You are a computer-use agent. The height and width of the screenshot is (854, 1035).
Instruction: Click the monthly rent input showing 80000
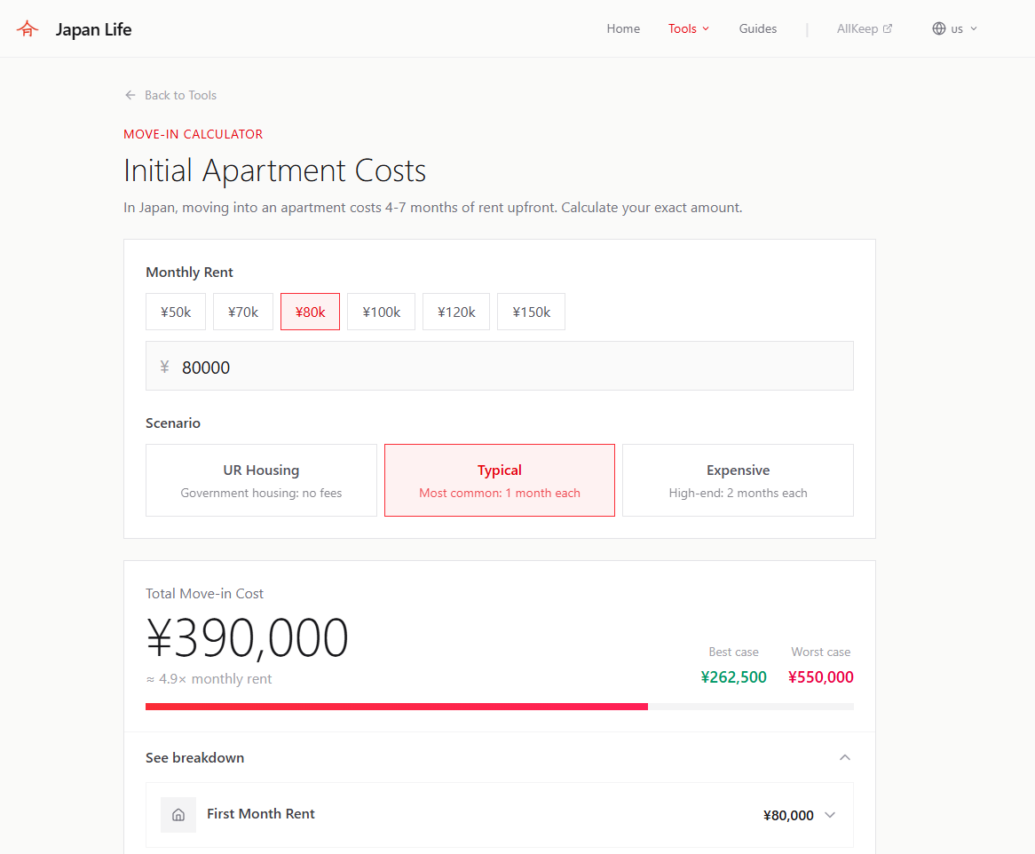(x=500, y=365)
